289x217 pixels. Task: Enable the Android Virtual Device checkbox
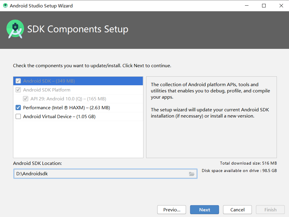[18, 116]
